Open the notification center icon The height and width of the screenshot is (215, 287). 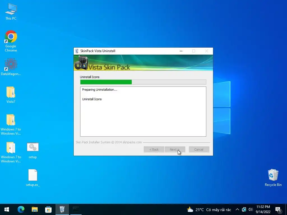click(278, 210)
